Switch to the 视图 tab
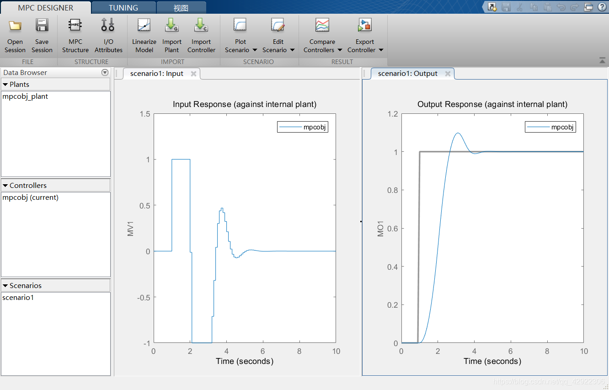Image resolution: width=609 pixels, height=390 pixels. (181, 8)
